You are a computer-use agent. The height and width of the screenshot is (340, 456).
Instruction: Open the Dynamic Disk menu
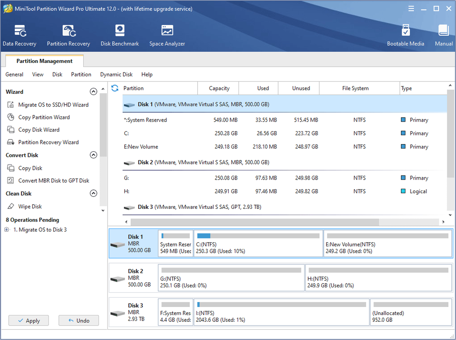pos(116,74)
